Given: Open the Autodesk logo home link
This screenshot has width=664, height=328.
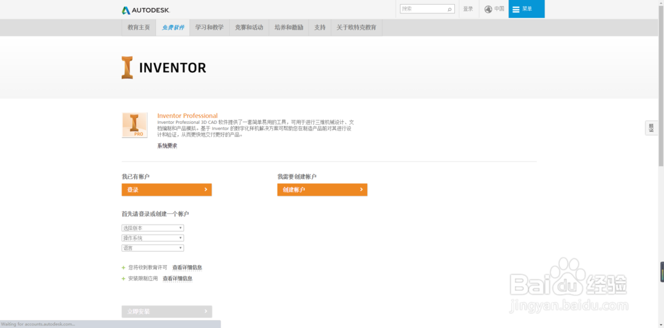Looking at the screenshot, I should [145, 10].
